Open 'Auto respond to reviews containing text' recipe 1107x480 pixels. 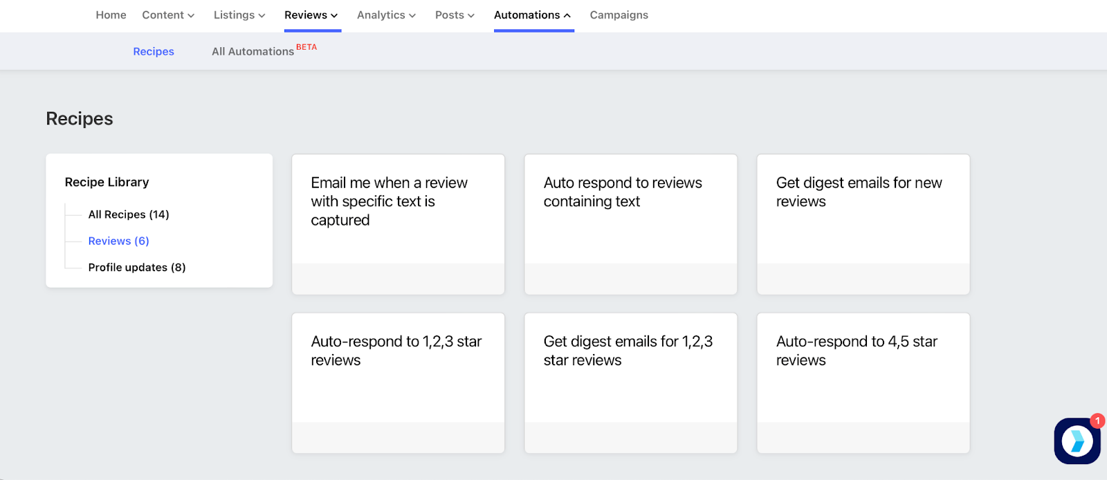pos(631,224)
